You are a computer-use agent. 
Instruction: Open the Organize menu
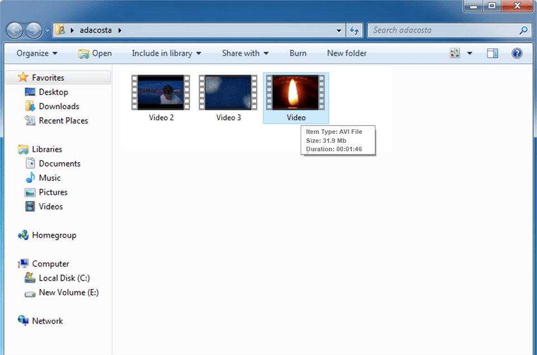(37, 53)
